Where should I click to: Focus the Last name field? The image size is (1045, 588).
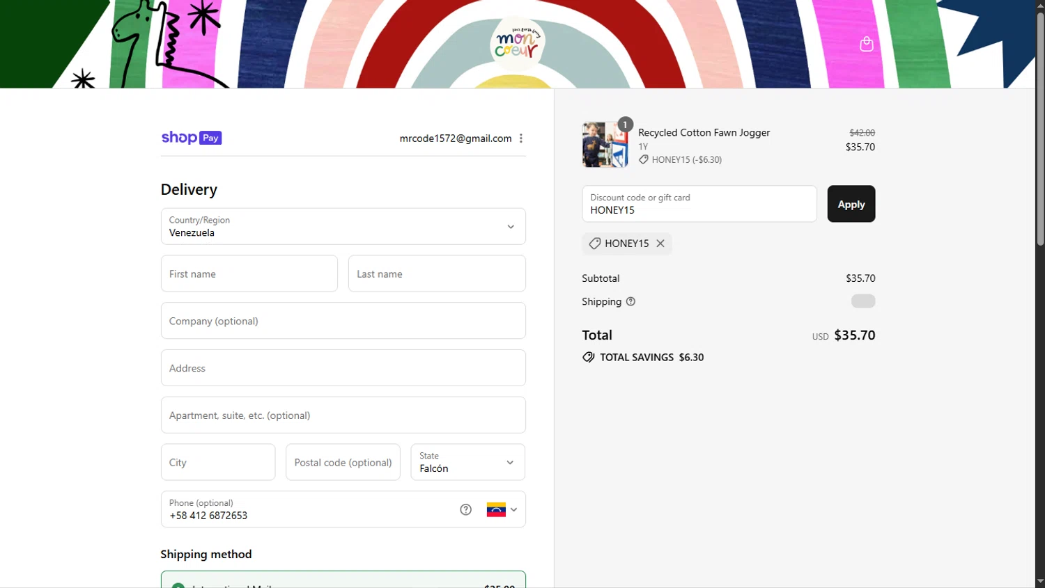pos(437,273)
